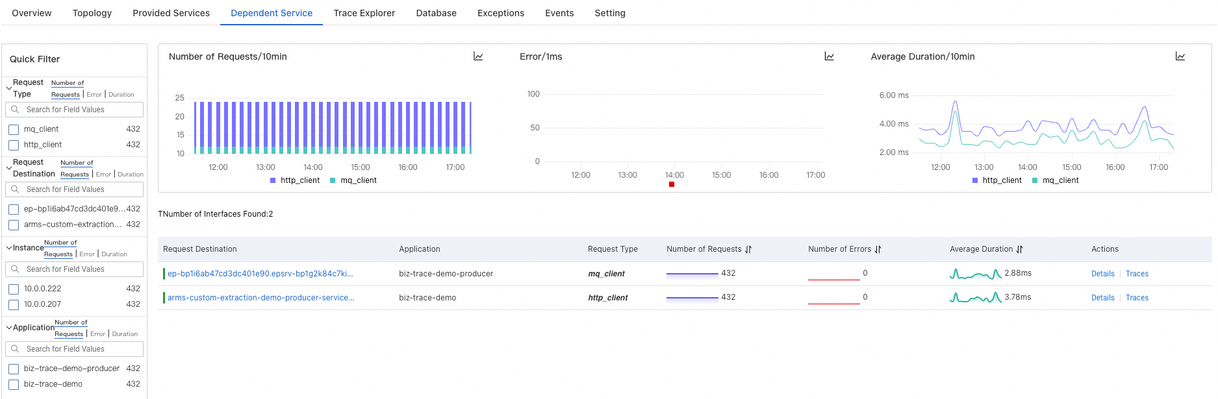
Task: Click chart icon on Error/1ms panel
Action: 829,57
